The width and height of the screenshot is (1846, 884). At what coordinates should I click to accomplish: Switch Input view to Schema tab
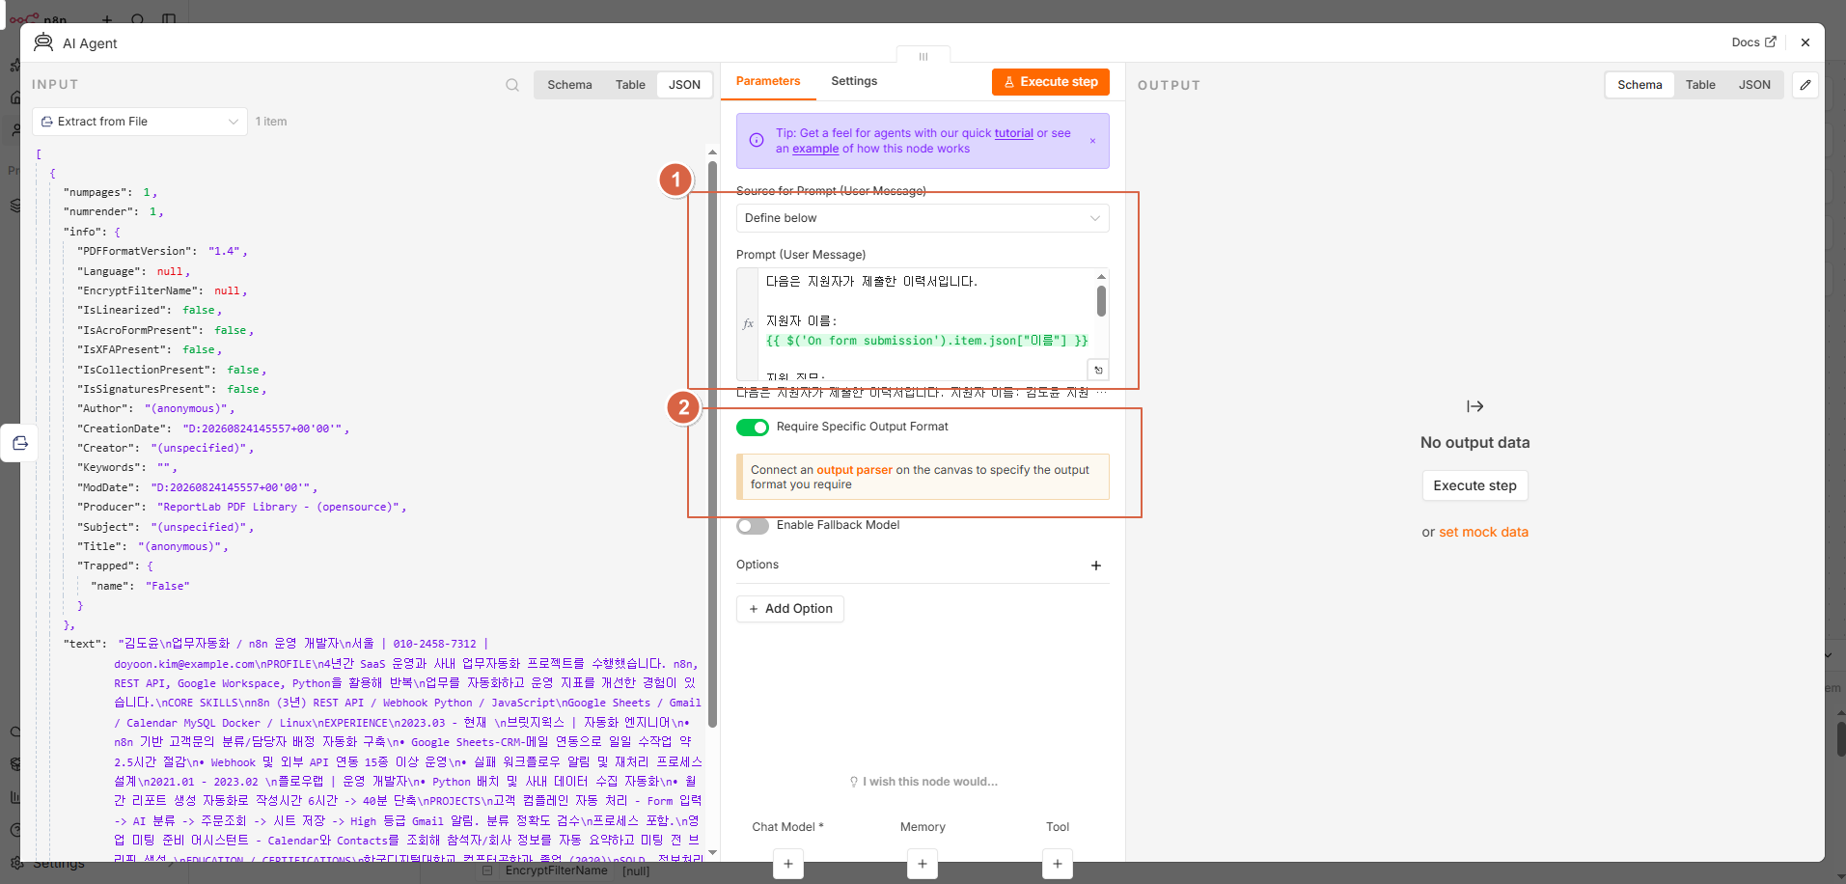(x=569, y=85)
